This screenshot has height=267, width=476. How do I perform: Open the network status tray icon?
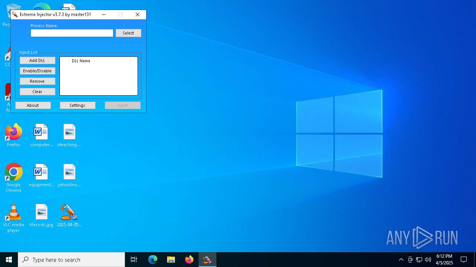[x=419, y=260]
